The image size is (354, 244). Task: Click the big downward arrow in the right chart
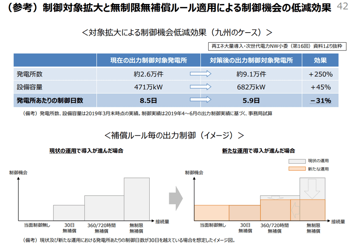(x=313, y=188)
